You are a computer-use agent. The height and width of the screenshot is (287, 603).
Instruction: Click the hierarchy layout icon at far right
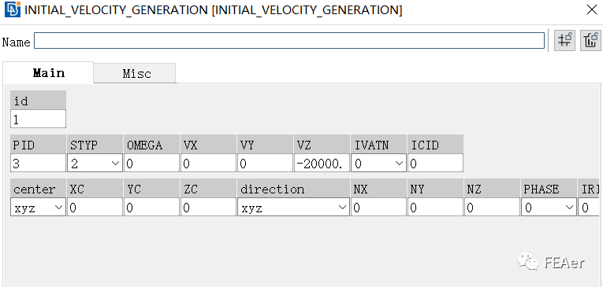coord(590,40)
